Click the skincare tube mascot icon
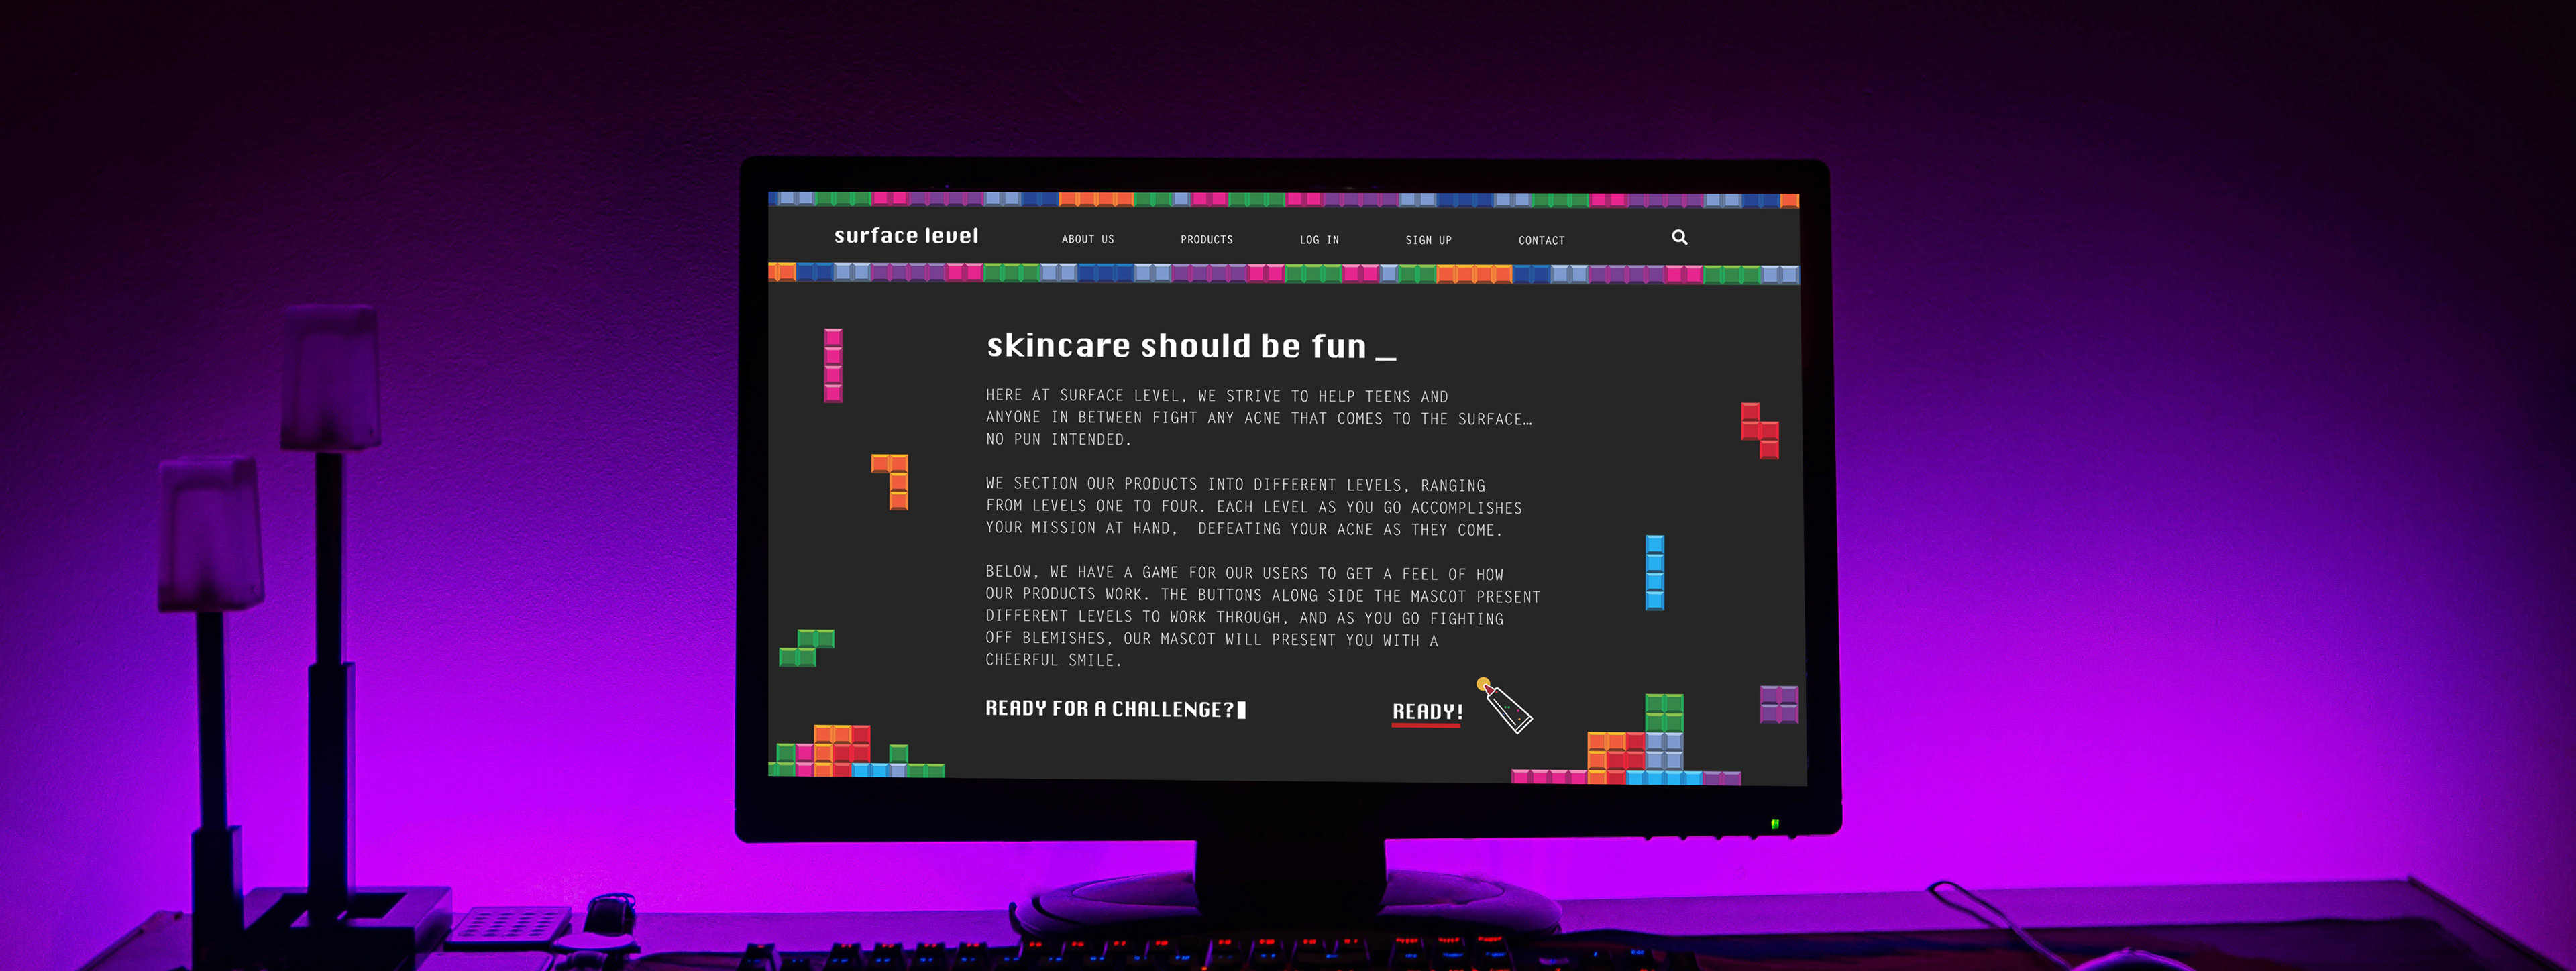This screenshot has height=971, width=2576. pos(1507,707)
